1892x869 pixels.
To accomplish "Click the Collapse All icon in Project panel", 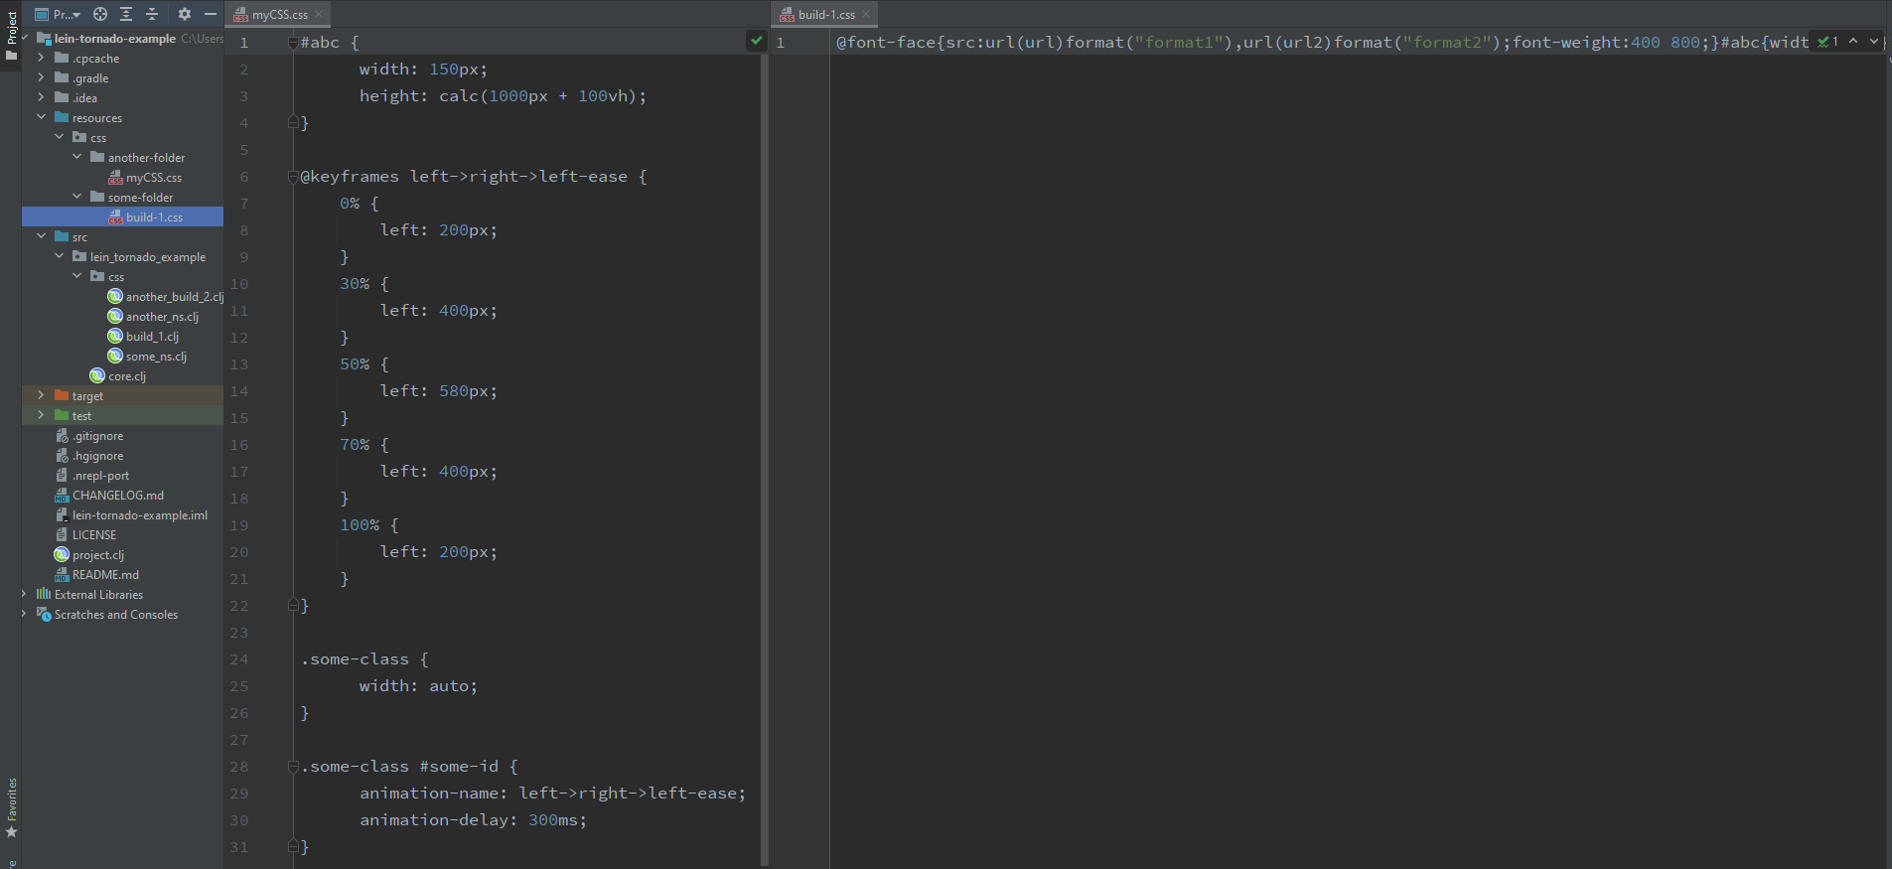I will coord(152,14).
